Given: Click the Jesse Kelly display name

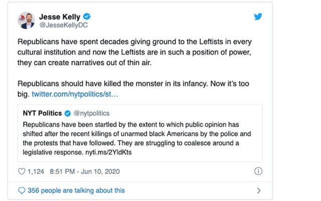Looking at the screenshot, I should coord(60,17).
